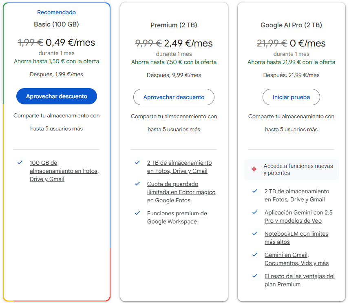This screenshot has width=349, height=303.
Task: Open Cuota de guardado ilimitada en Editor mágico link
Action: pyautogui.click(x=181, y=192)
